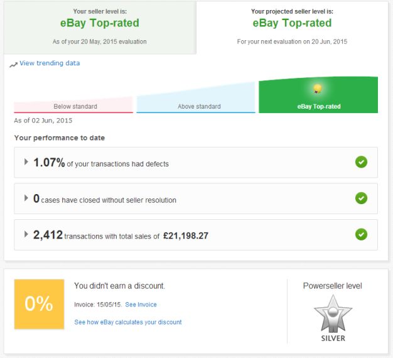Switch to the current seller level tab

pyautogui.click(x=100, y=28)
